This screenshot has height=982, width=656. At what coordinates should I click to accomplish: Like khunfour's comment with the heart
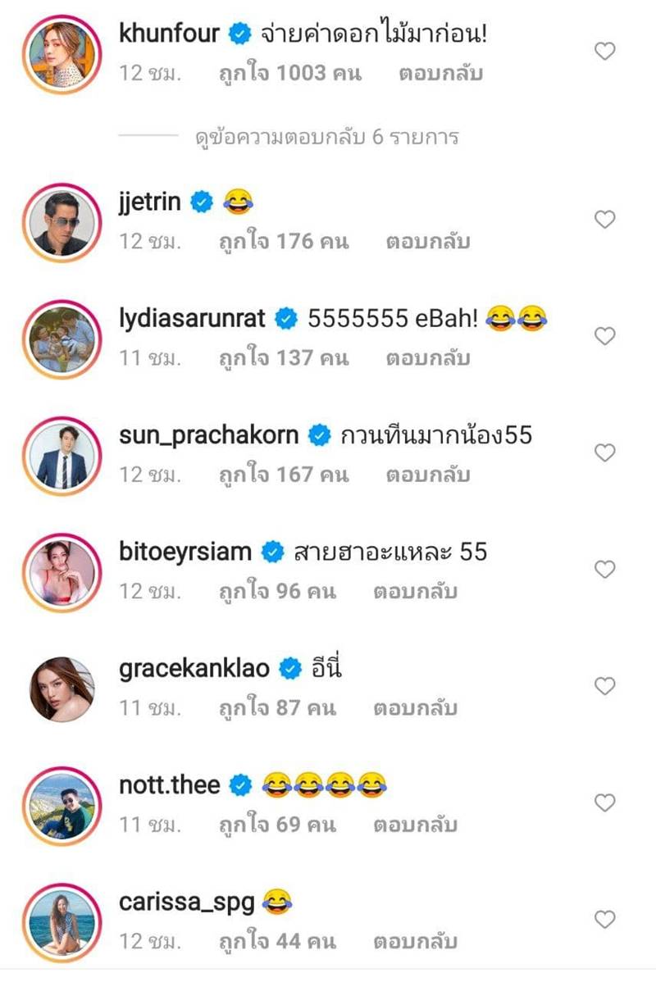(604, 52)
